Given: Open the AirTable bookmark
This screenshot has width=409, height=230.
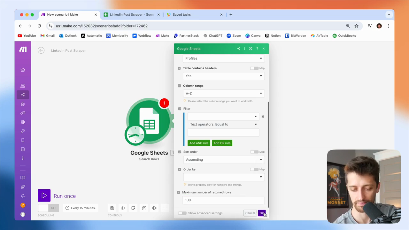Looking at the screenshot, I should tap(319, 36).
